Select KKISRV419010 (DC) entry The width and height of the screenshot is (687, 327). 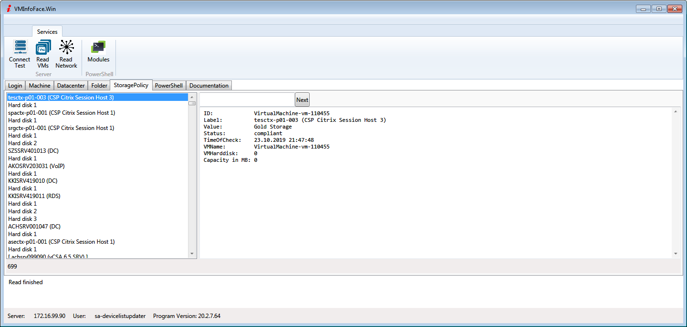pos(98,181)
